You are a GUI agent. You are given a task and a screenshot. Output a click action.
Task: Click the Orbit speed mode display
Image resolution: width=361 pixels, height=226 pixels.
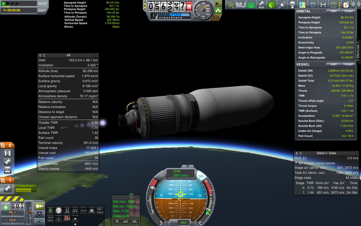(x=180, y=173)
